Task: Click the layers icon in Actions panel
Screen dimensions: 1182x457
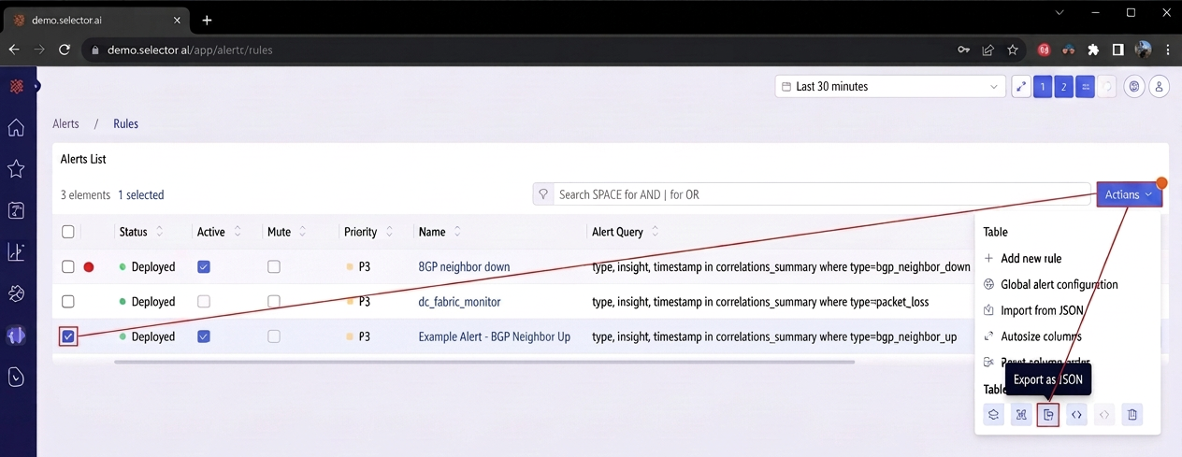Action: tap(993, 415)
